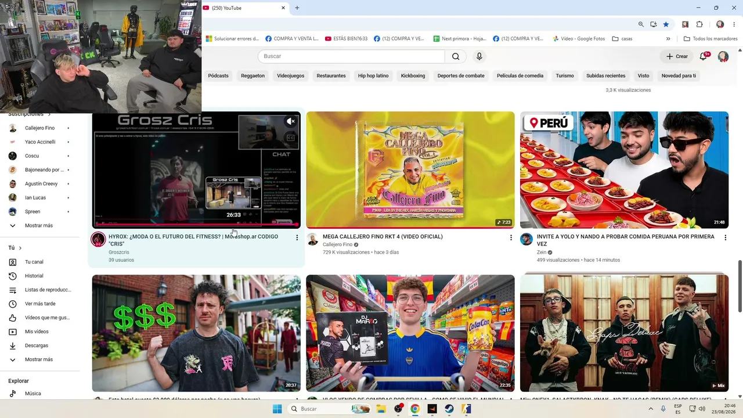The height and width of the screenshot is (418, 743).
Task: Open a new Chrome tab
Action: tap(297, 8)
